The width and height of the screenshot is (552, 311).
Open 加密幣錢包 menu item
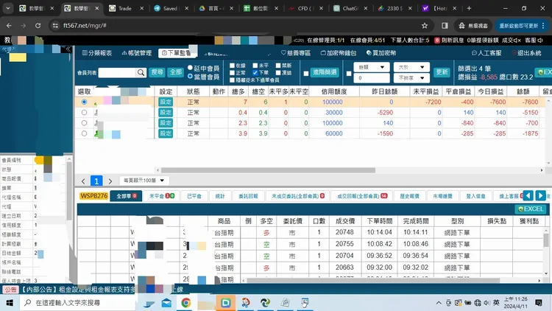point(339,53)
